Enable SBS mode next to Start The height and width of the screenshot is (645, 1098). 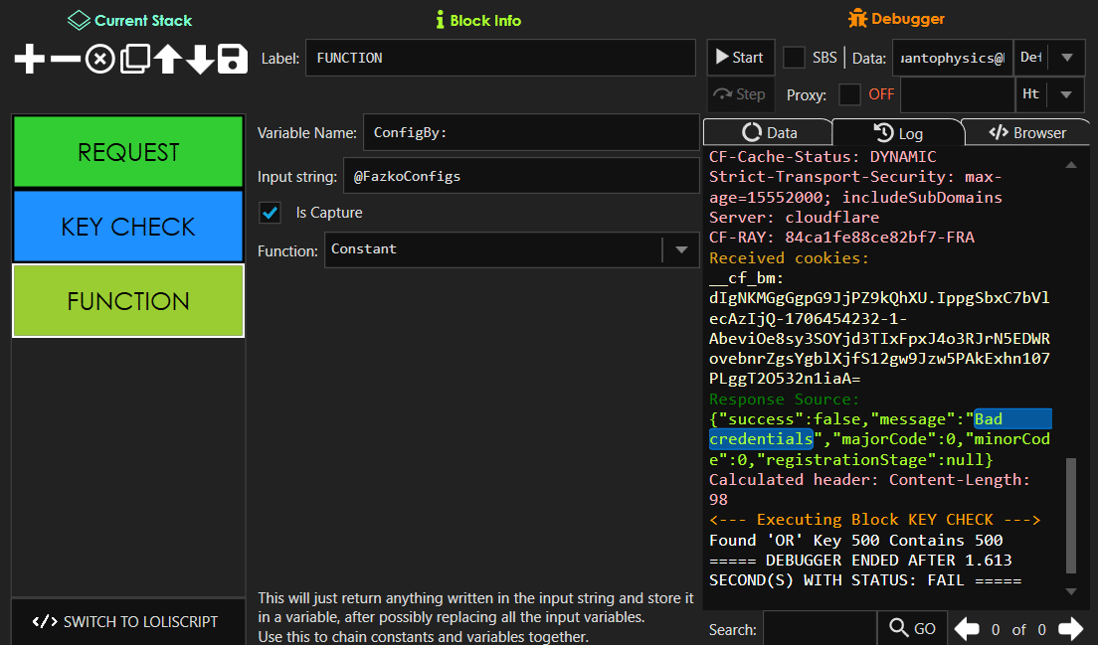coord(793,57)
